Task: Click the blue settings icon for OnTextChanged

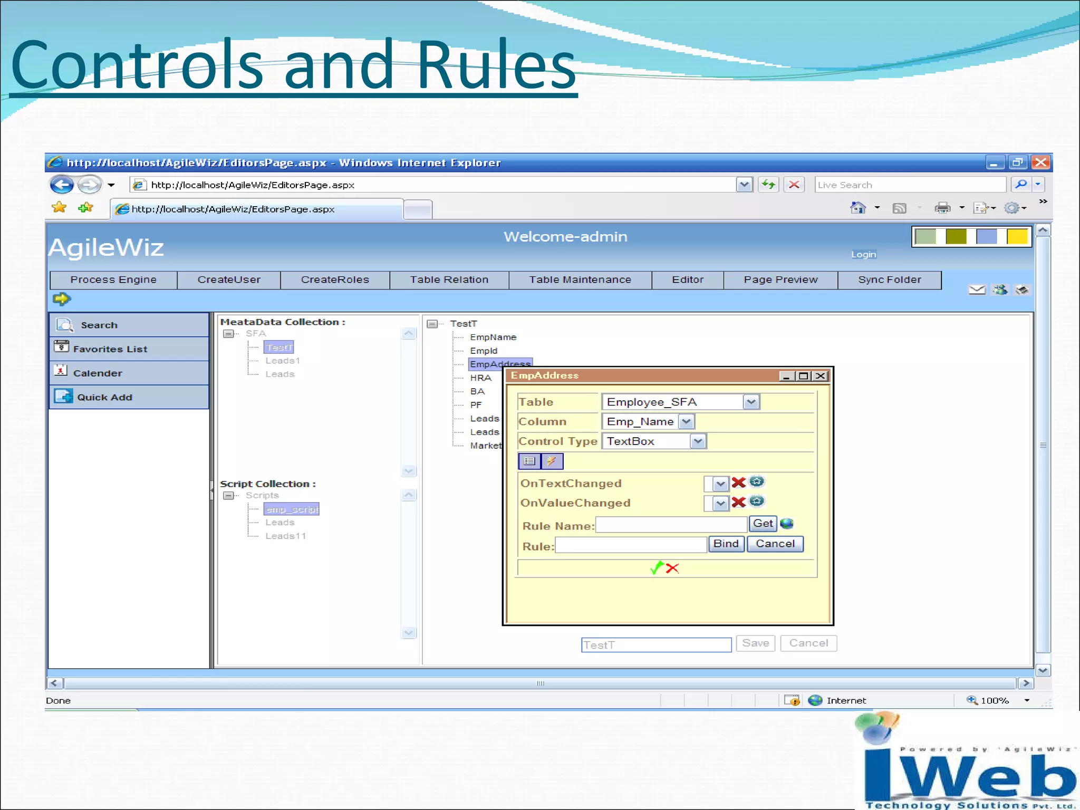Action: [x=757, y=481]
